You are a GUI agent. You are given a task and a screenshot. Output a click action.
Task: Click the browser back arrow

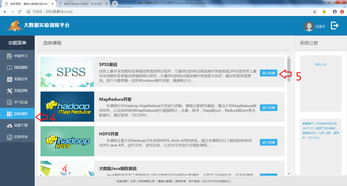click(5, 12)
